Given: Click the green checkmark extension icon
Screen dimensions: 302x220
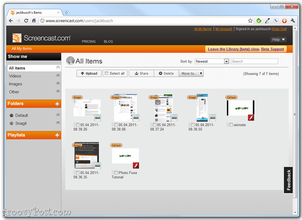Looking at the screenshot, I should coord(259,21).
